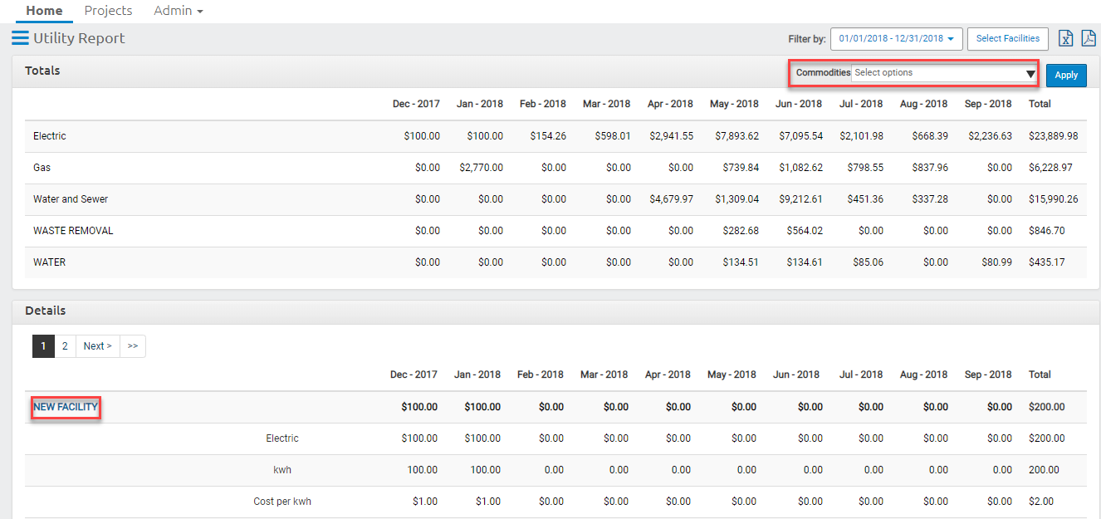
Task: Click Gas Aug-2018 value $837.96
Action: (x=930, y=168)
